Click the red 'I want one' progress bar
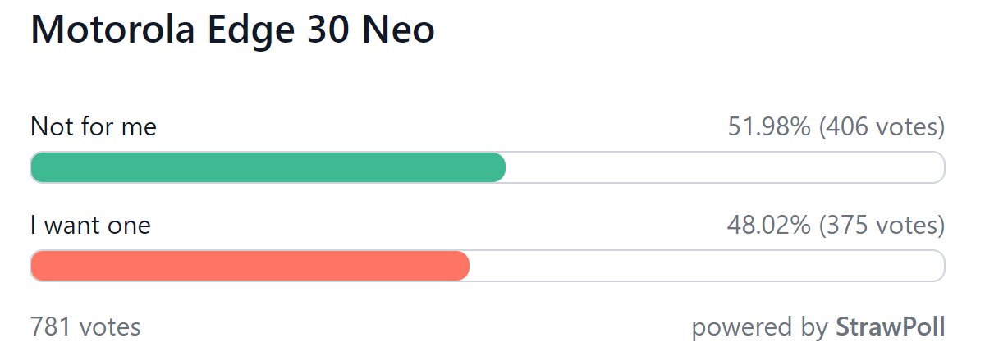Viewport: 985px width, 347px height. pos(250,266)
